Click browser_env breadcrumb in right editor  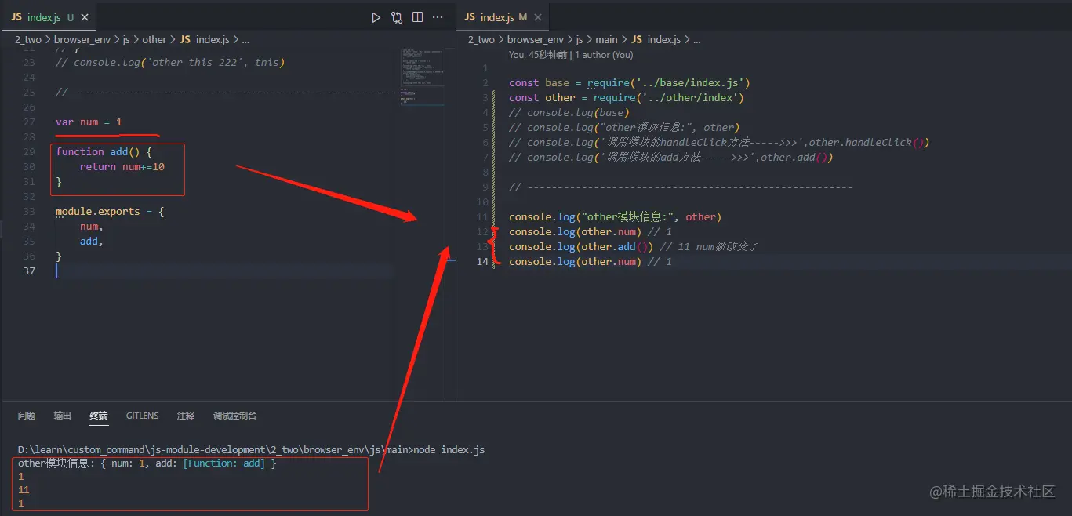point(536,39)
